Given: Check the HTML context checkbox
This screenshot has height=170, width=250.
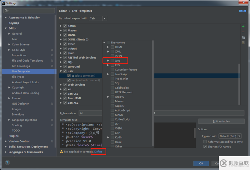Looking at the screenshot, I should (112, 47).
